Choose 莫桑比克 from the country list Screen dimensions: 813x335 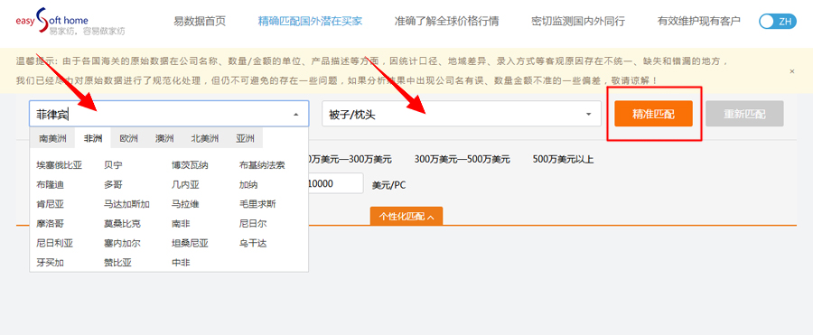(122, 224)
